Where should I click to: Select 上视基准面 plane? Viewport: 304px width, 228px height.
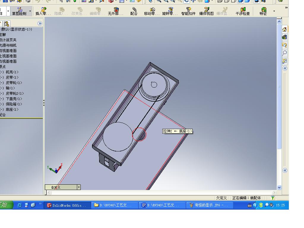click(8, 56)
